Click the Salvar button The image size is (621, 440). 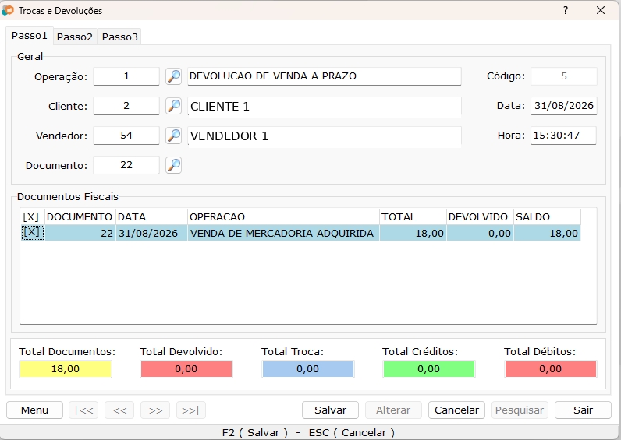[330, 410]
